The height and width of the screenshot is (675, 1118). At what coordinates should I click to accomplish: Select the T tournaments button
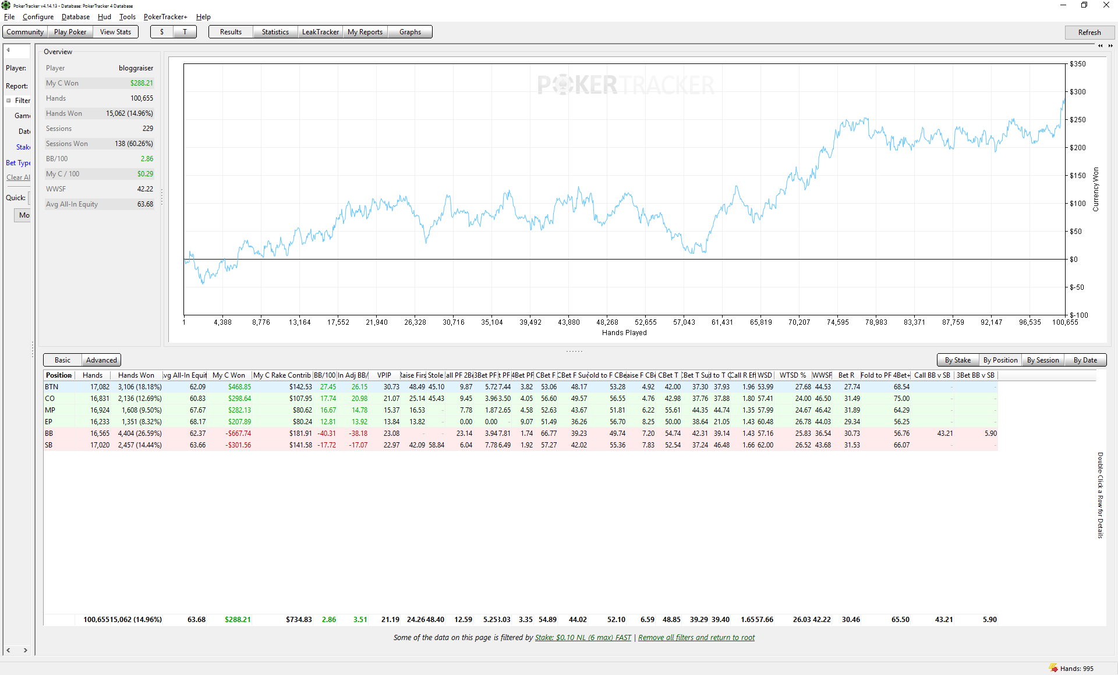185,32
